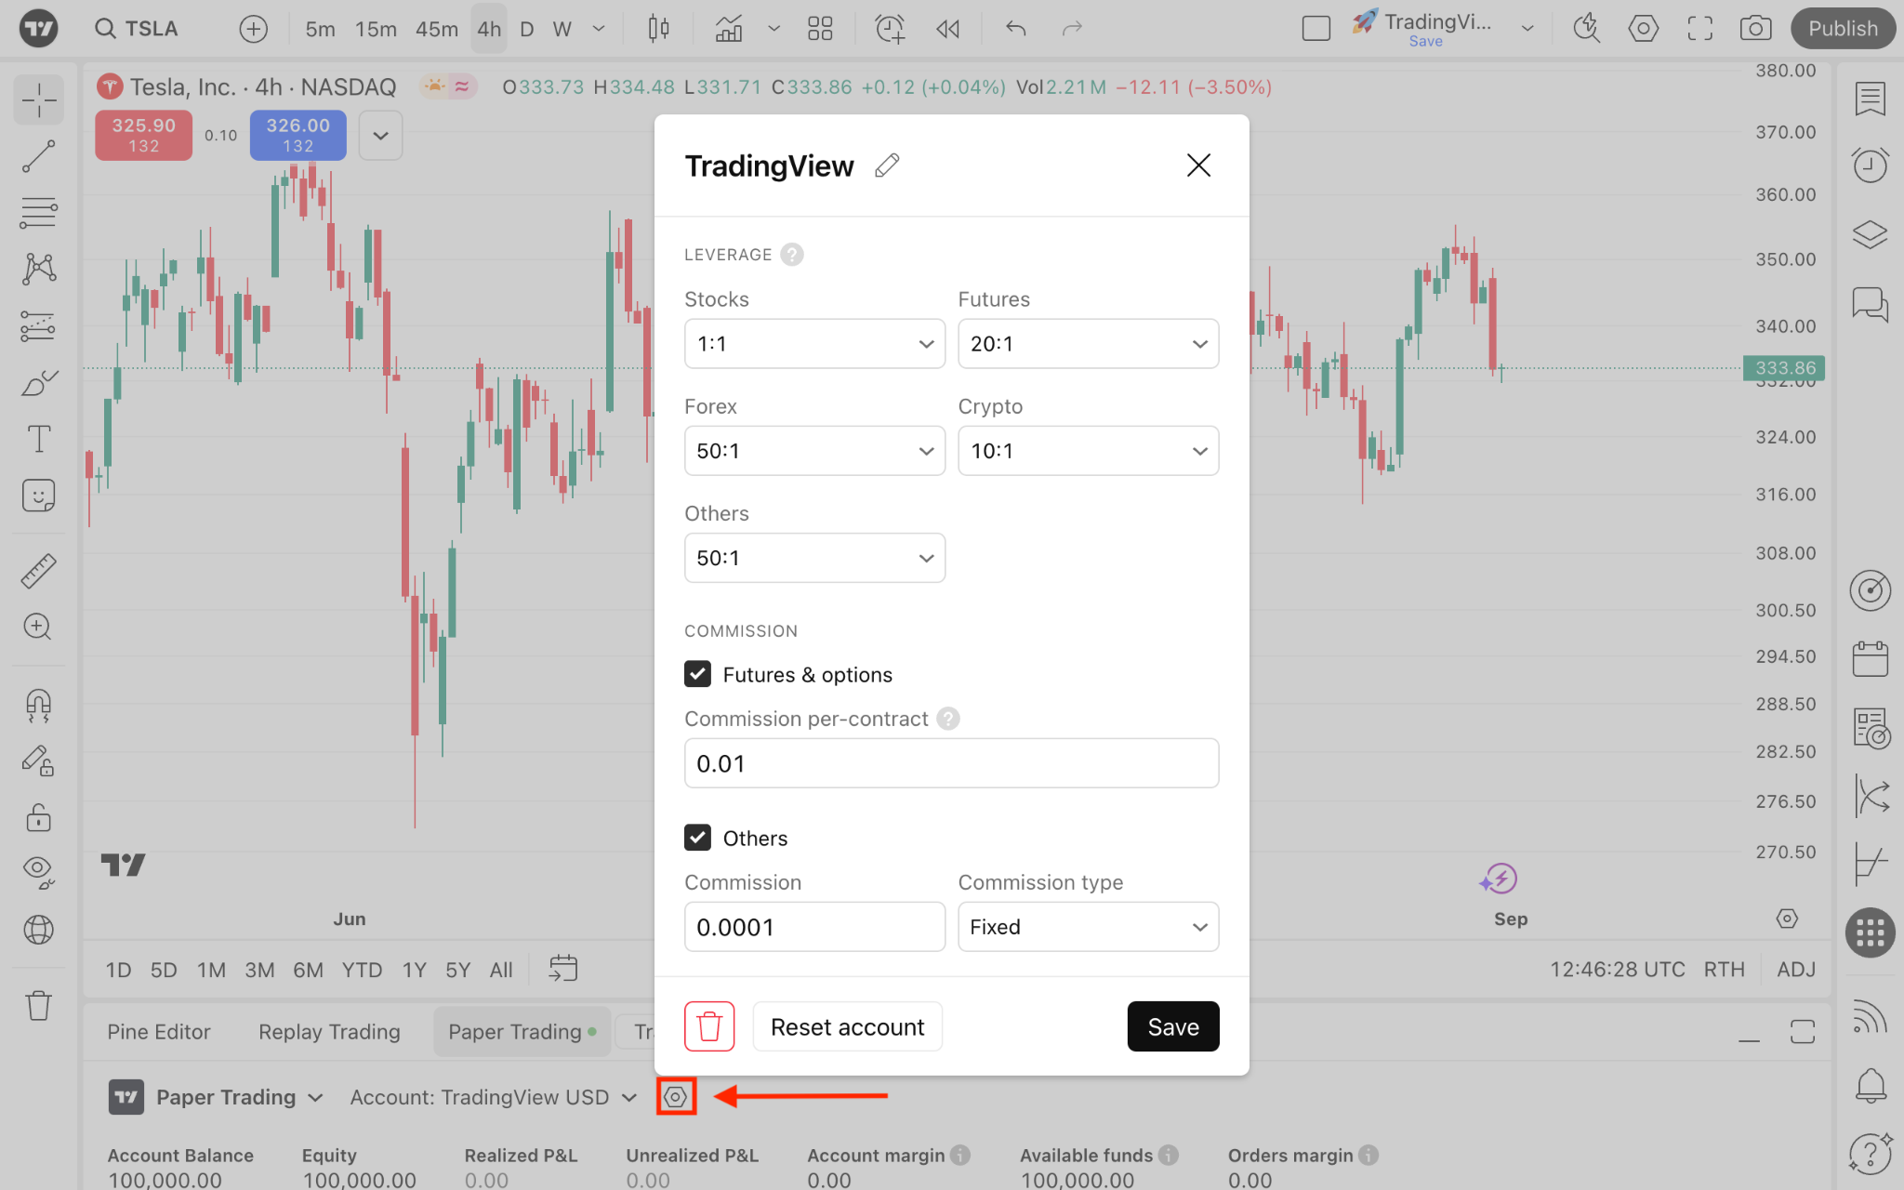Click the pencil icon to rename account

[x=887, y=165]
